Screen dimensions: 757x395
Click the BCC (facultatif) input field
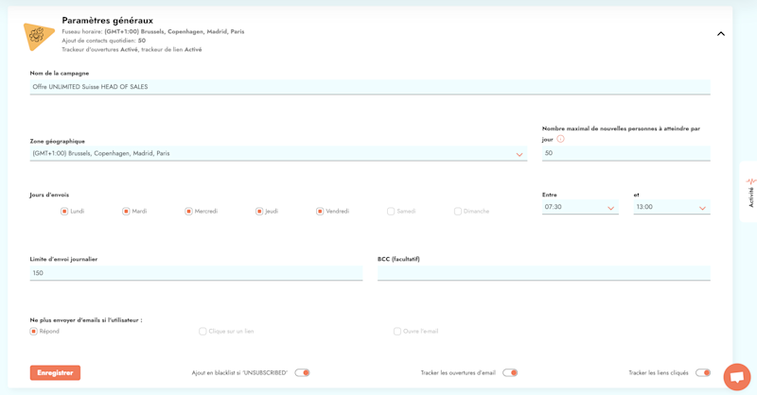[x=543, y=273]
